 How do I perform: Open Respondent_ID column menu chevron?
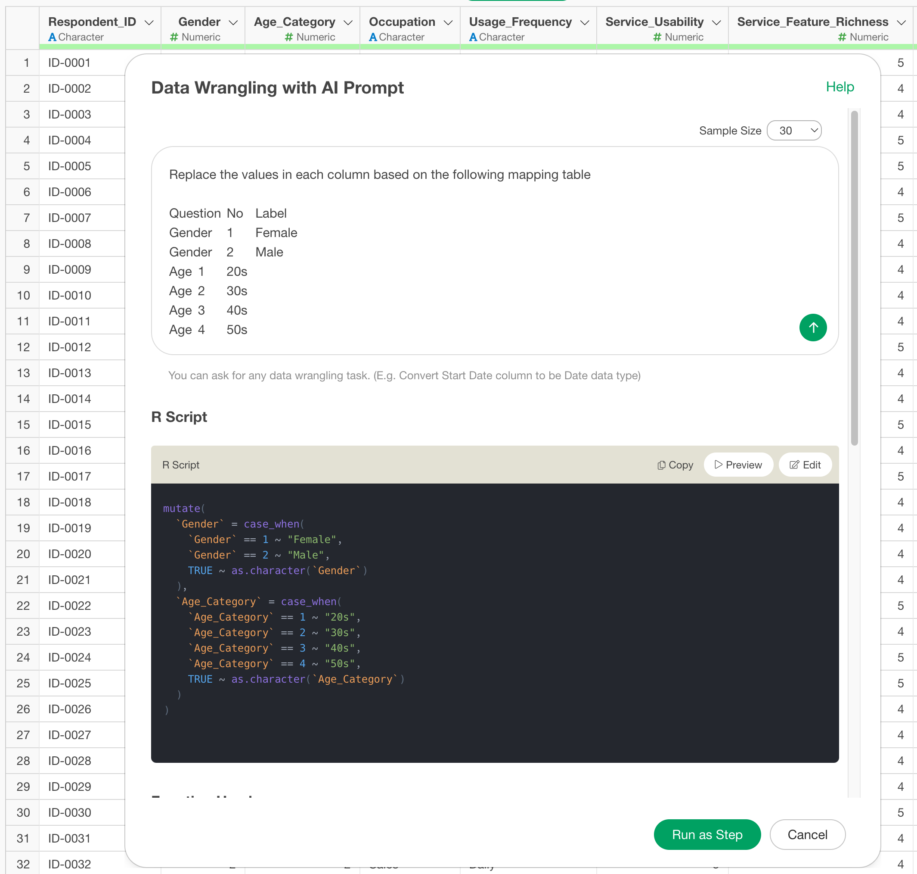149,22
